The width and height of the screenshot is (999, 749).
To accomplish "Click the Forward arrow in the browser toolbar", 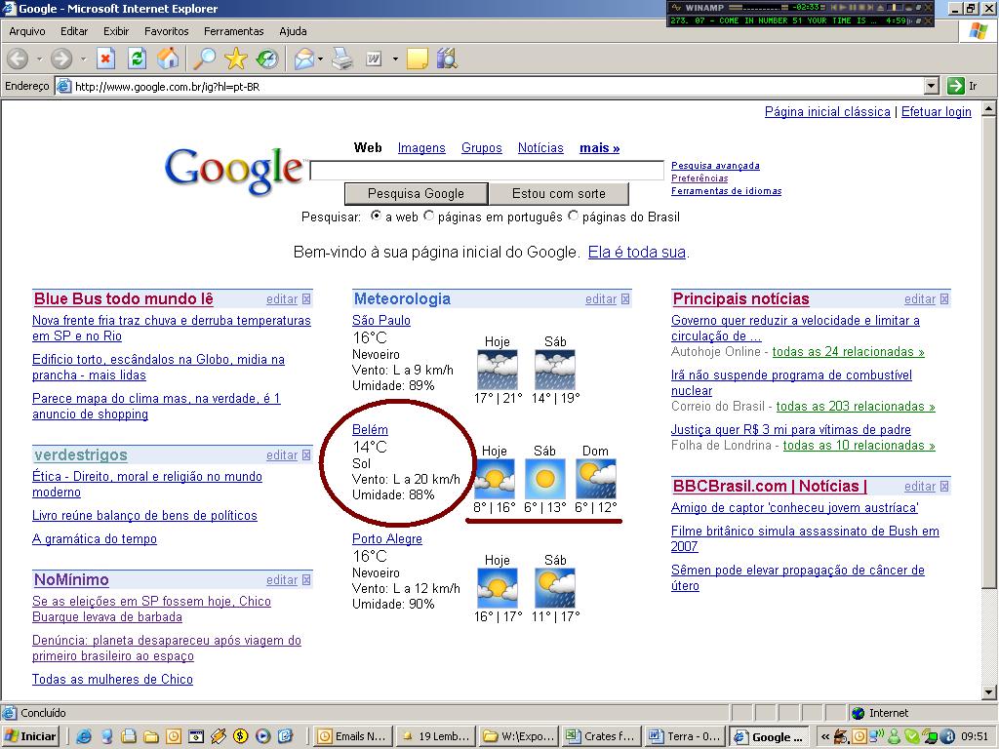I will pyautogui.click(x=61, y=59).
